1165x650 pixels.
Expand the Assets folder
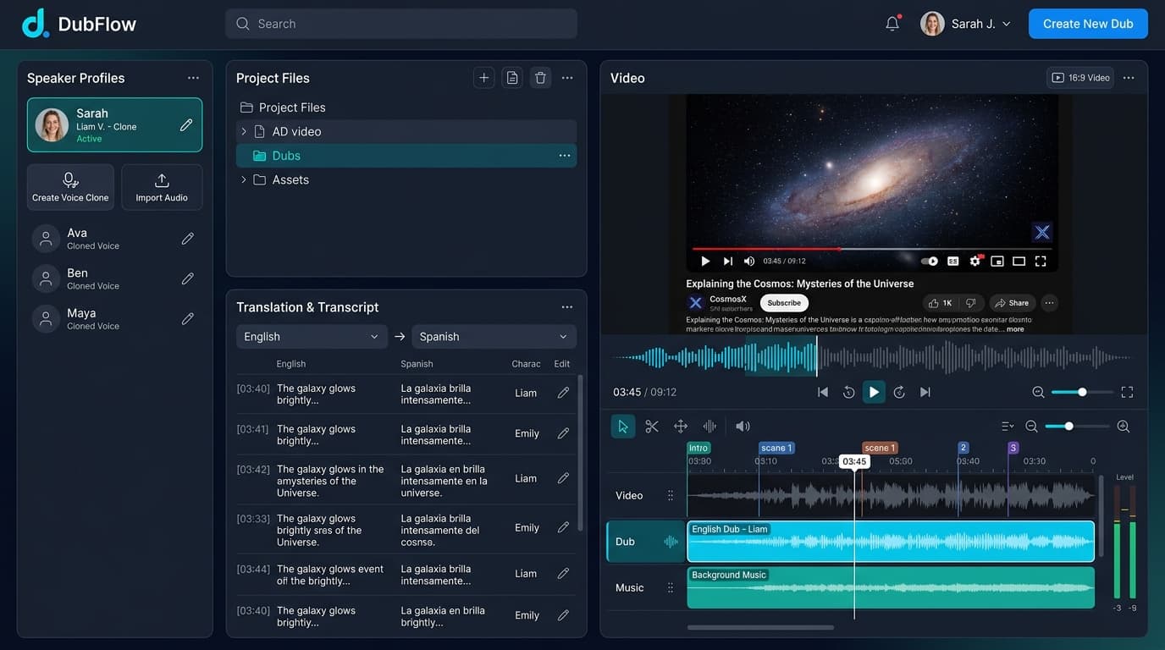click(244, 179)
